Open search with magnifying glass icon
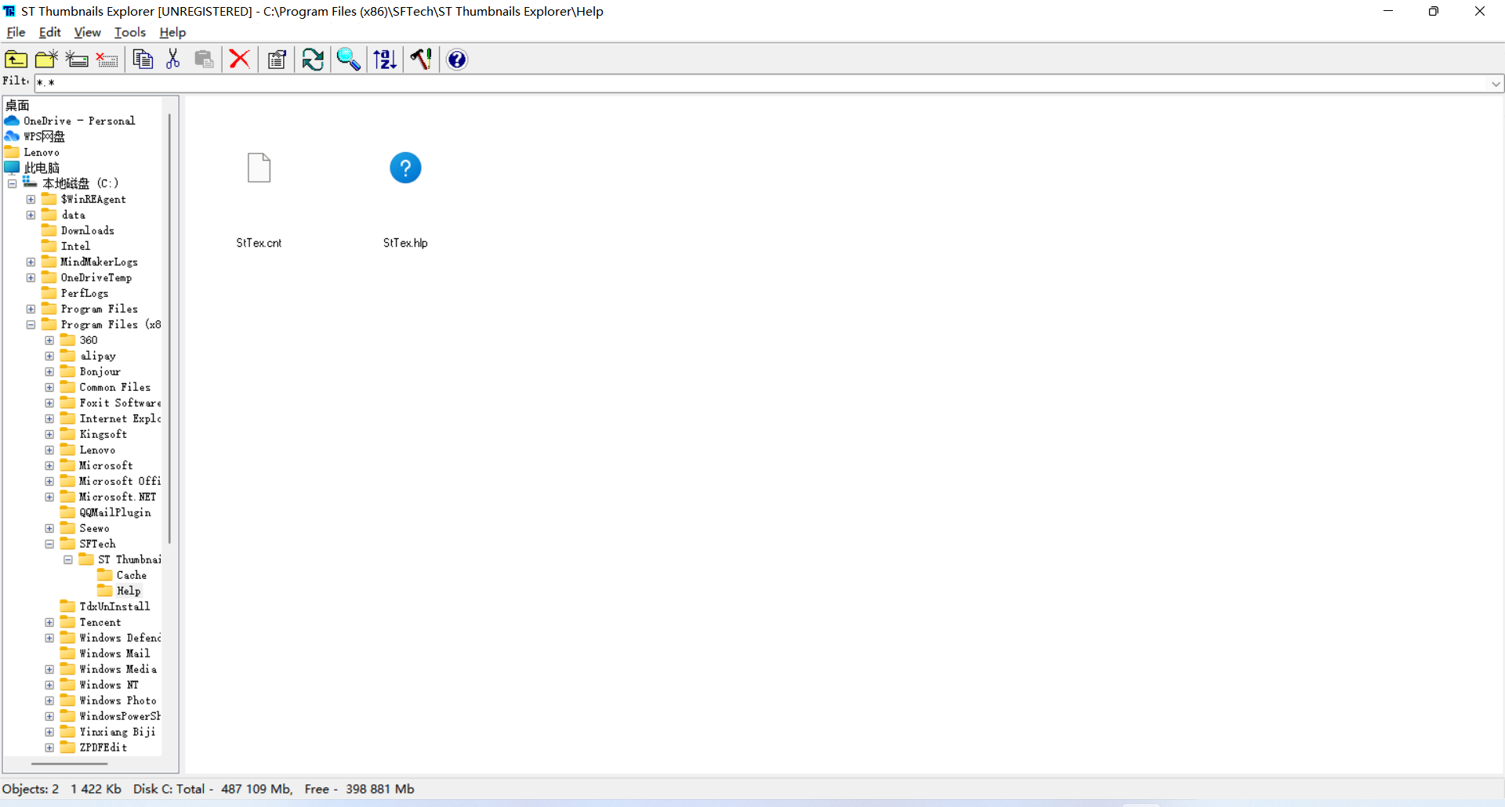Viewport: 1505px width, 807px height. [x=348, y=60]
